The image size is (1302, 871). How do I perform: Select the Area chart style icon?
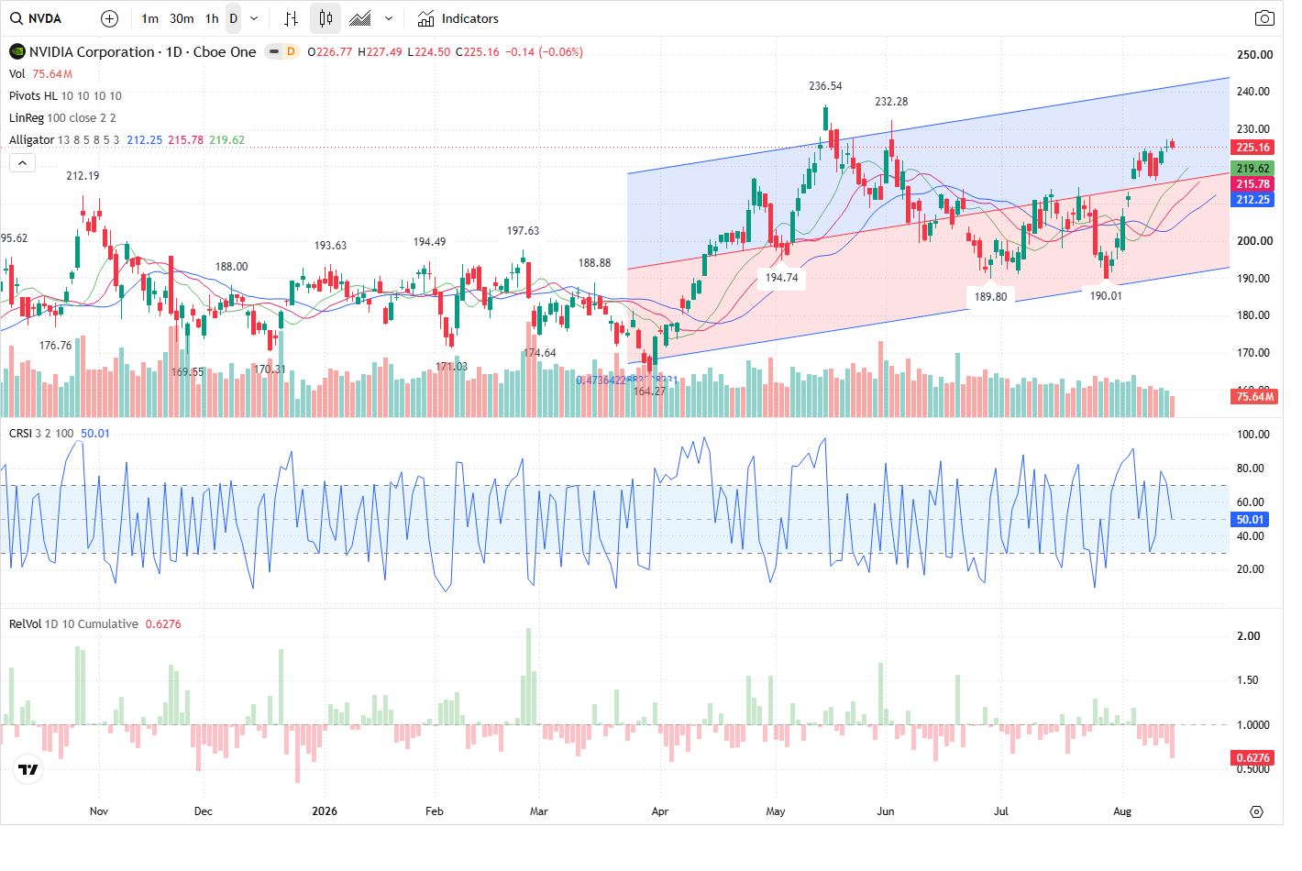[x=360, y=18]
